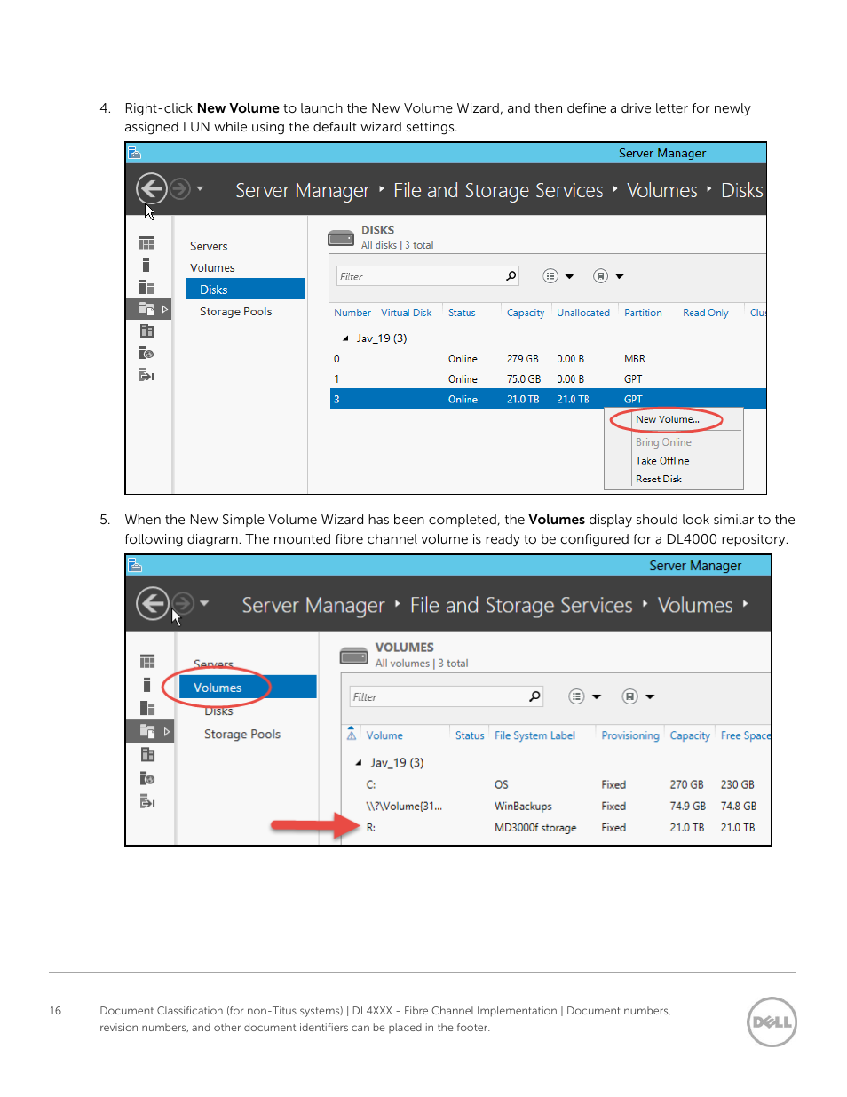Select the Local Server sidebar icon in the Volumes screenshot
This screenshot has height=1097, width=847.
coord(147,685)
